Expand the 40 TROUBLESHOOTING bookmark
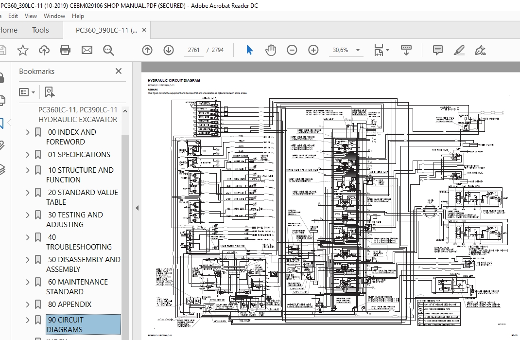Viewport: 520px width, 340px height. (x=28, y=237)
